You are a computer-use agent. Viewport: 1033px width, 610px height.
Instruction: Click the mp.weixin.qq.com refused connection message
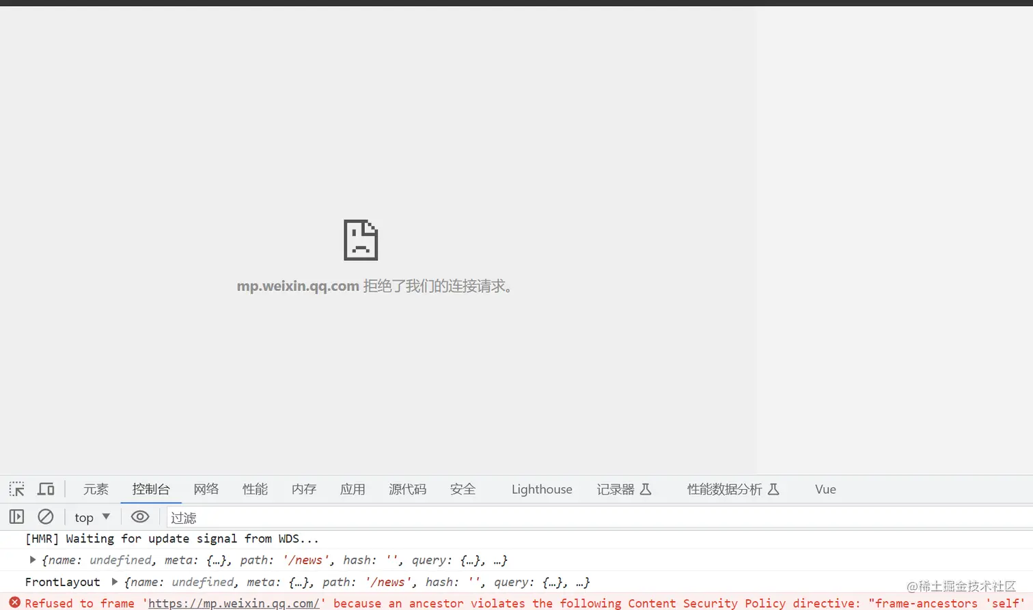pos(374,286)
